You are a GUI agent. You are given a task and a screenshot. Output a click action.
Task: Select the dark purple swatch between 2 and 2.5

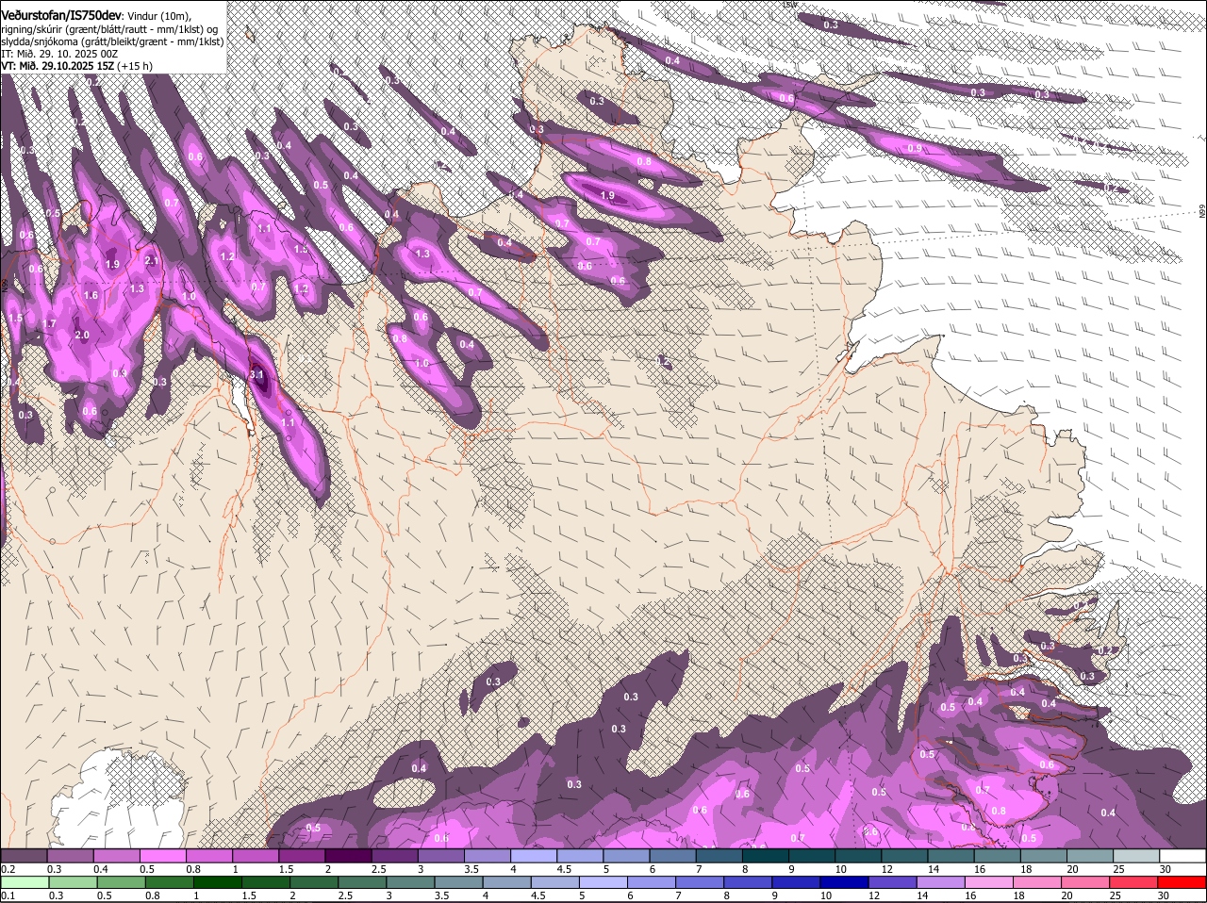348,855
